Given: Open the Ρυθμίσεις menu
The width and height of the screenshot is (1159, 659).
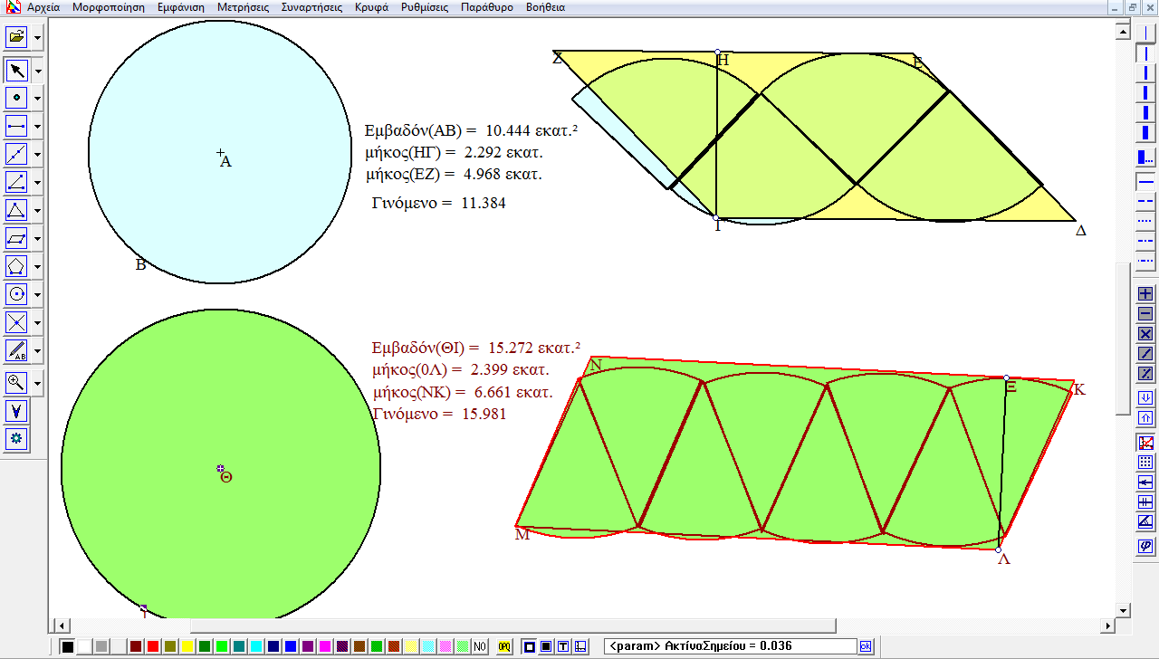Looking at the screenshot, I should click(425, 7).
